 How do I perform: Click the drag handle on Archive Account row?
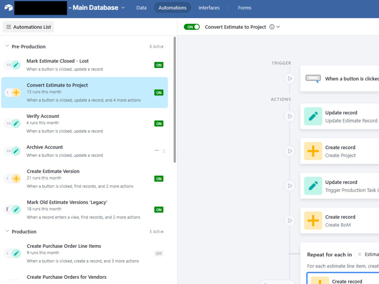(164, 151)
